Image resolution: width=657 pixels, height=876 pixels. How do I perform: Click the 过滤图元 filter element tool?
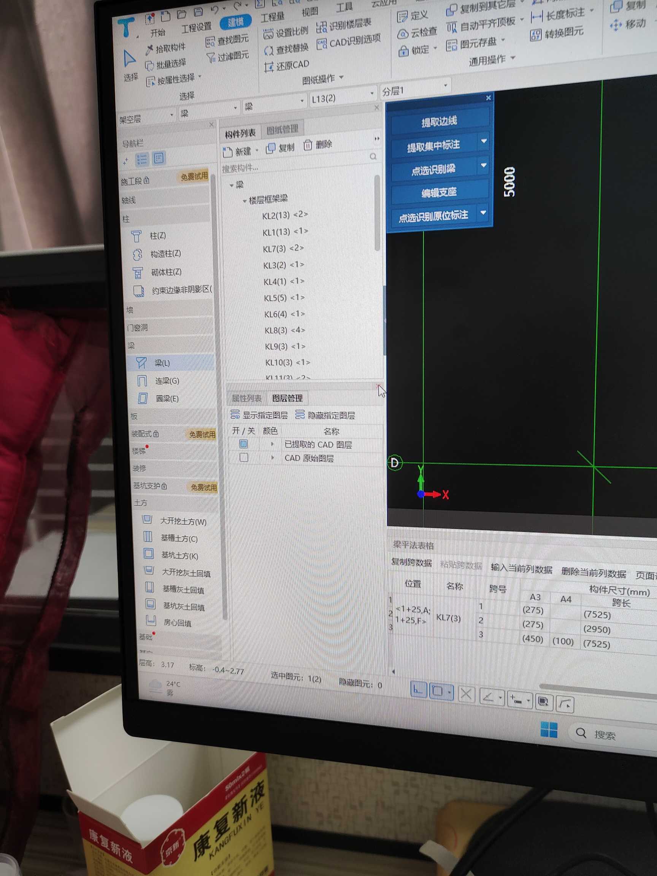(228, 57)
